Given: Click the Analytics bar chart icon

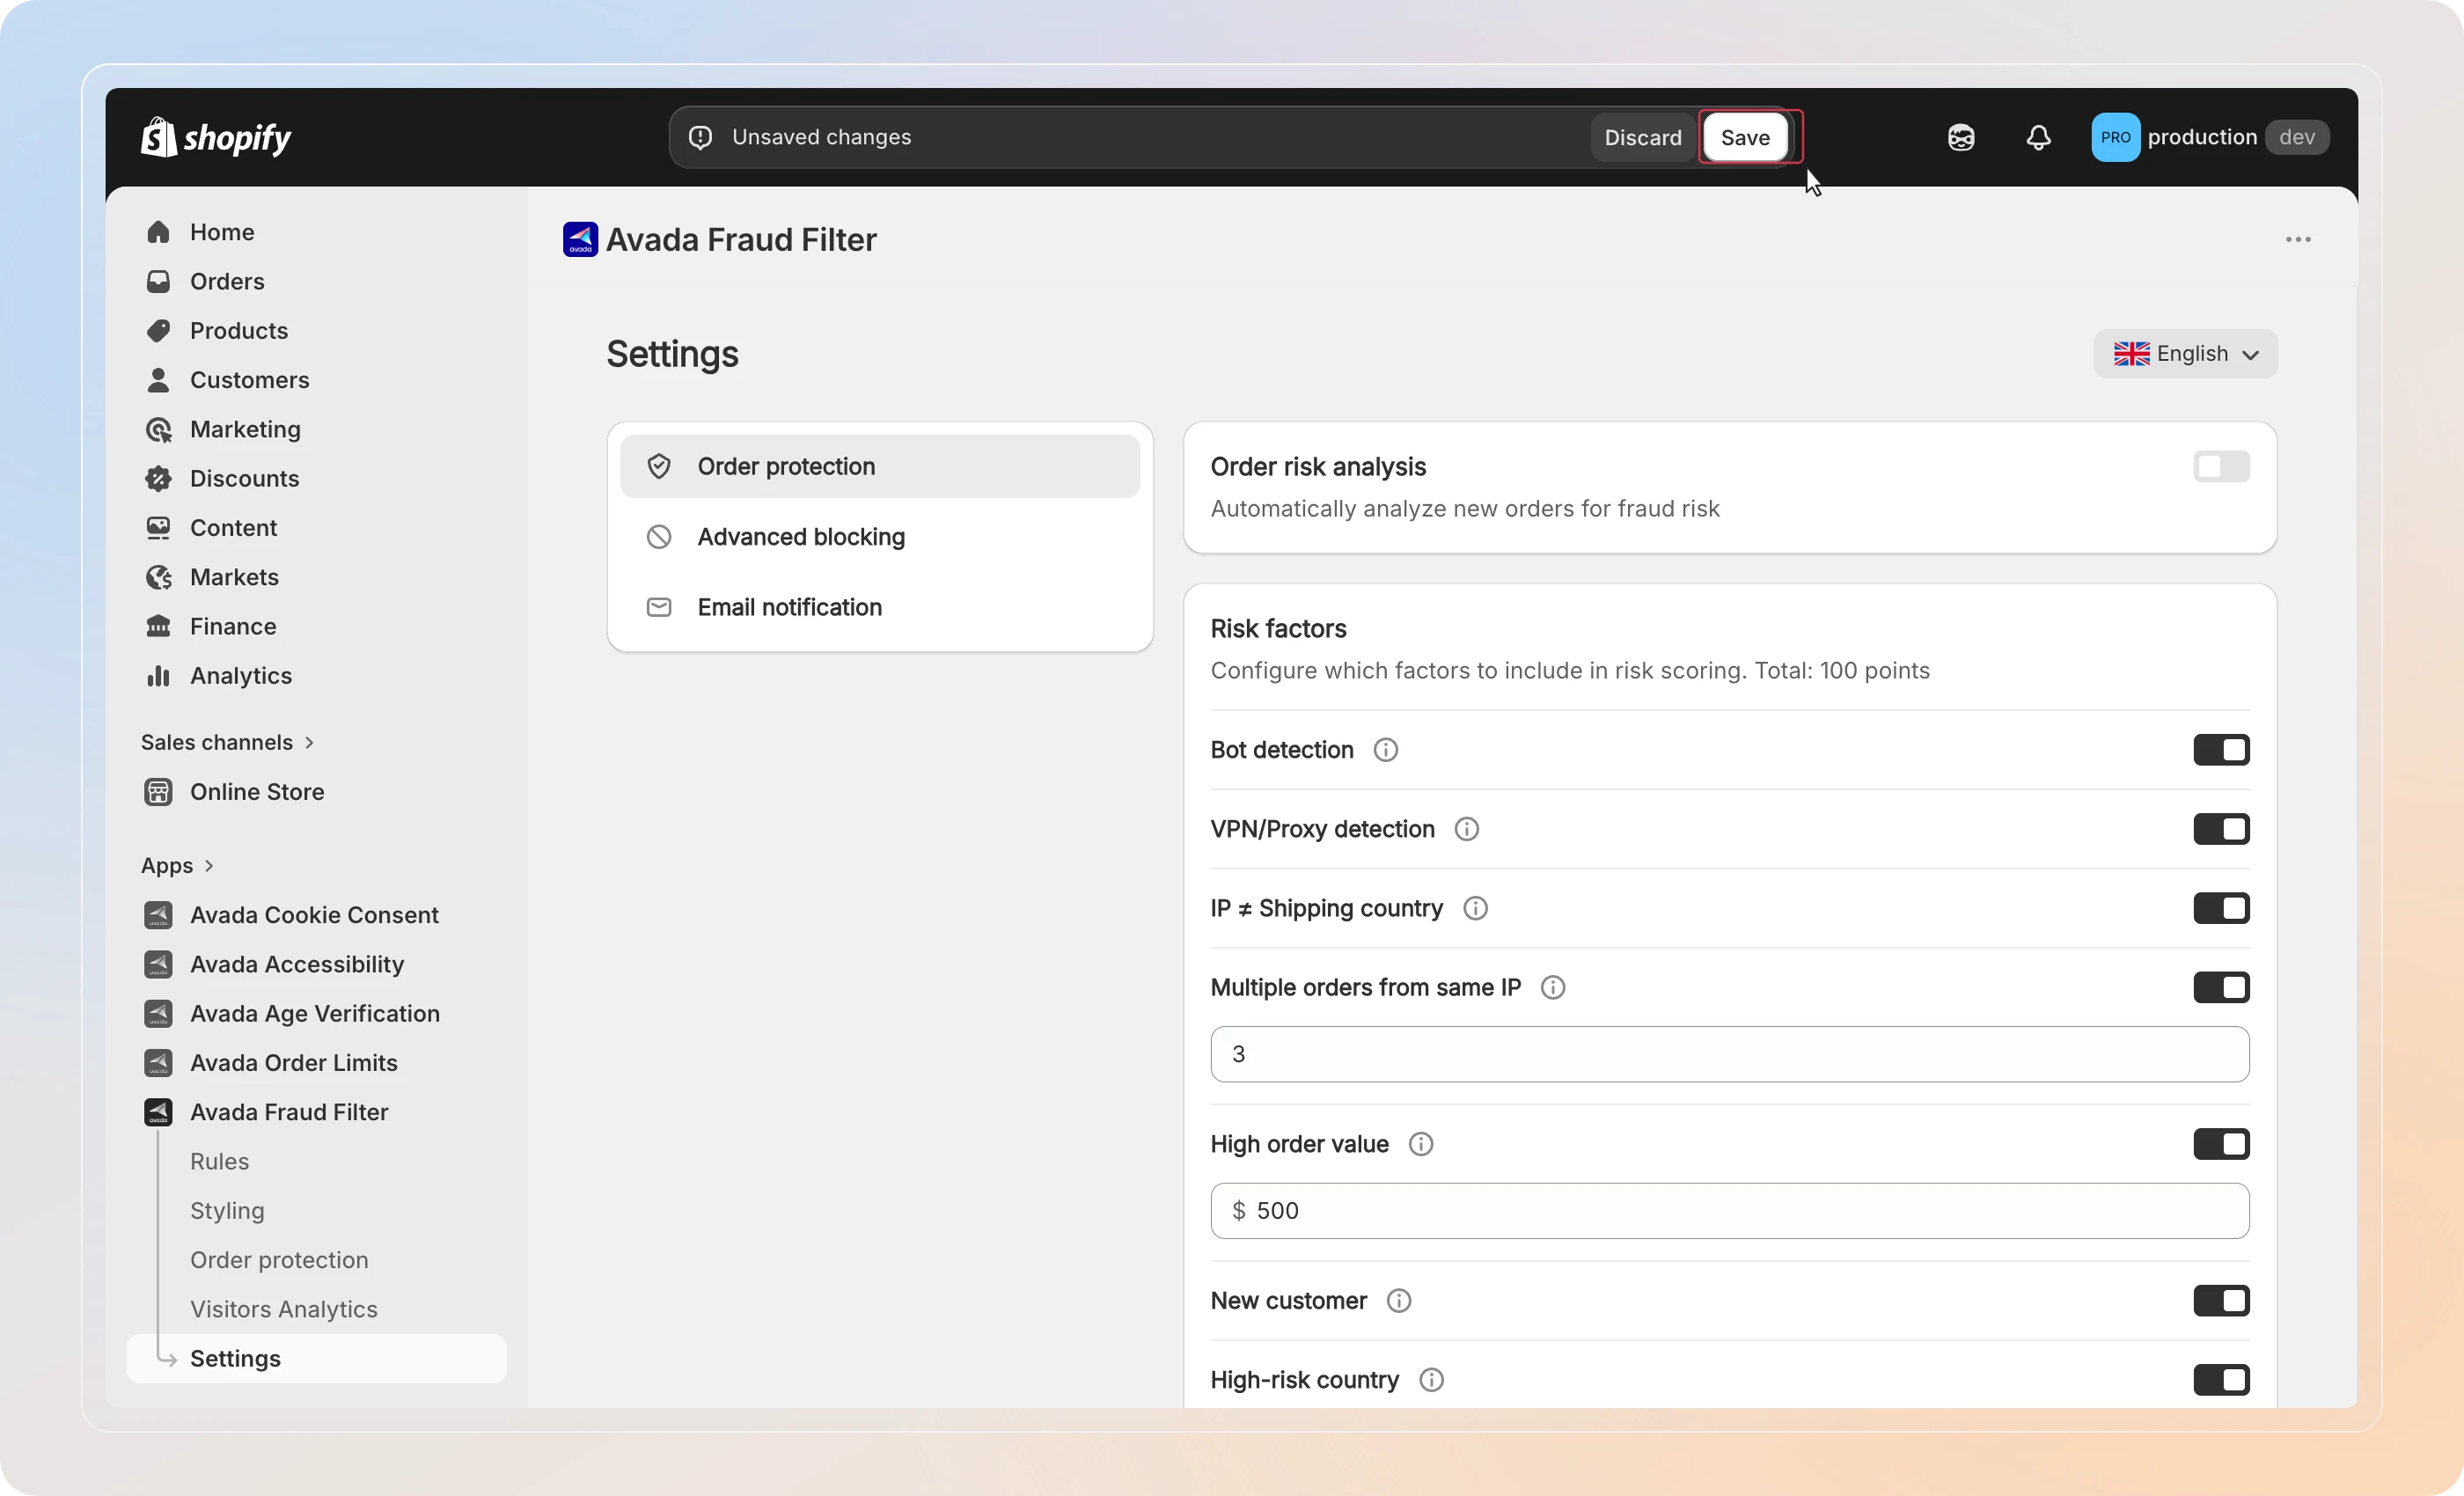Looking at the screenshot, I should coord(158,676).
